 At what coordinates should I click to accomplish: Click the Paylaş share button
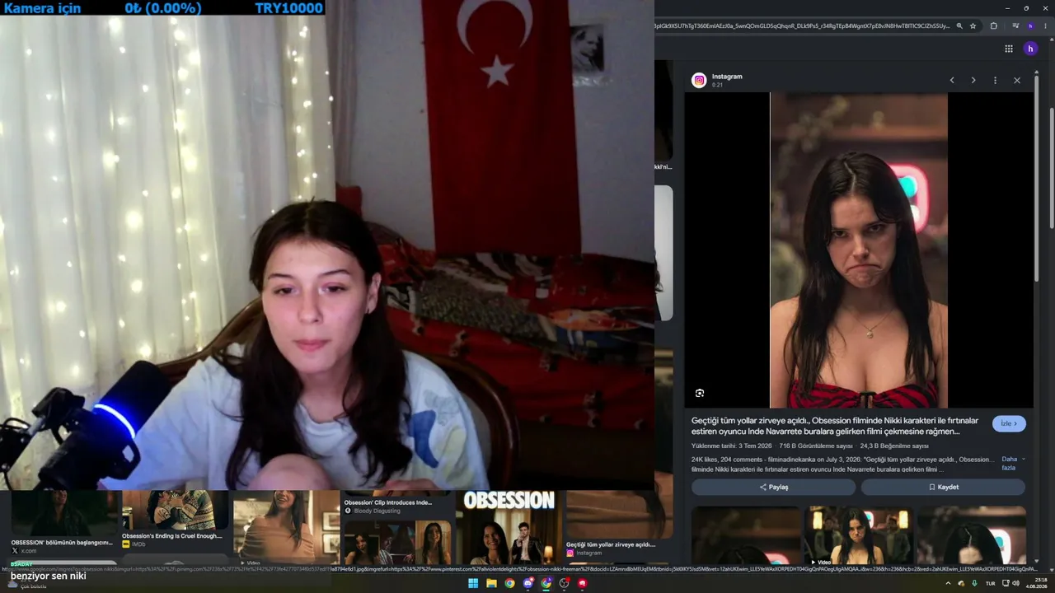pos(773,487)
